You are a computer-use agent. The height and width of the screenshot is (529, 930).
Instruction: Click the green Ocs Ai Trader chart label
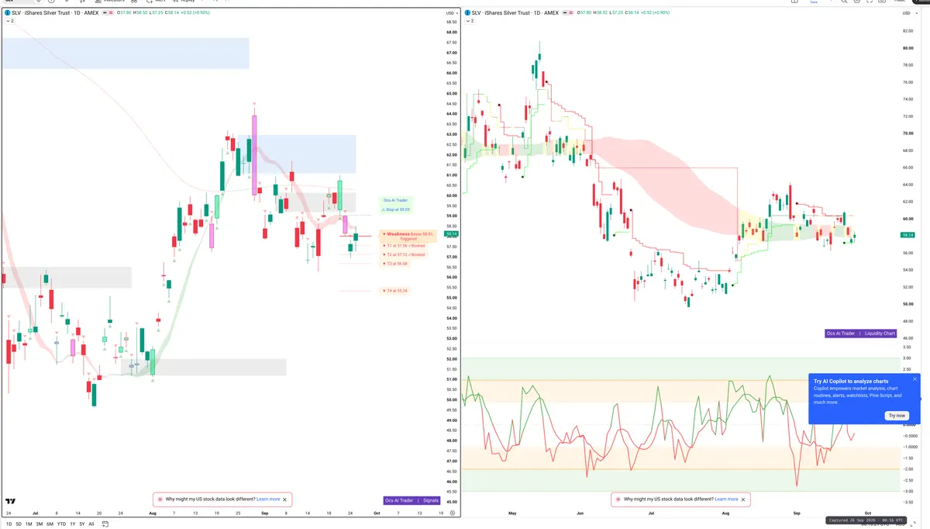395,200
